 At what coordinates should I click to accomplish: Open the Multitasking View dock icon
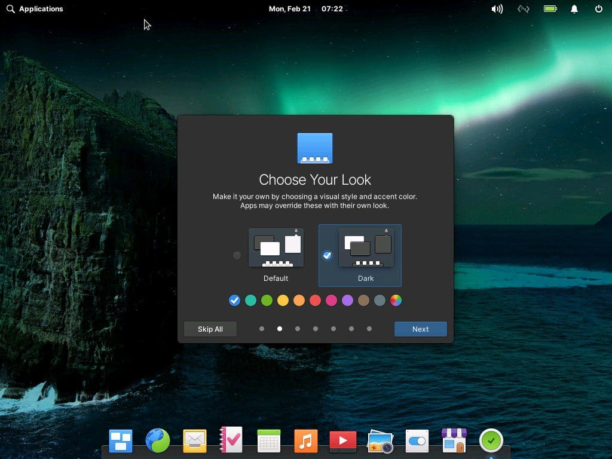(121, 442)
